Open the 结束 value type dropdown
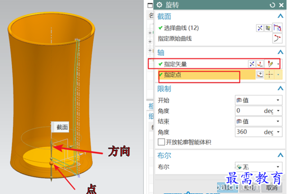 tap(258, 121)
